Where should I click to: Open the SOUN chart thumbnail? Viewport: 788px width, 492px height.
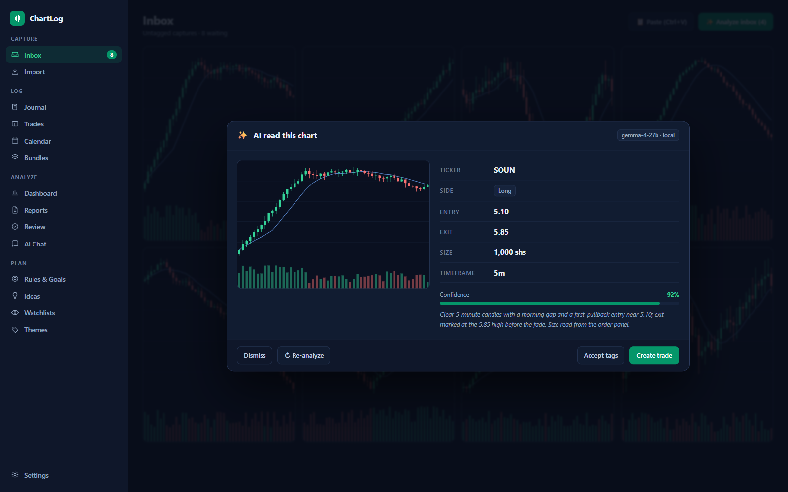click(333, 224)
